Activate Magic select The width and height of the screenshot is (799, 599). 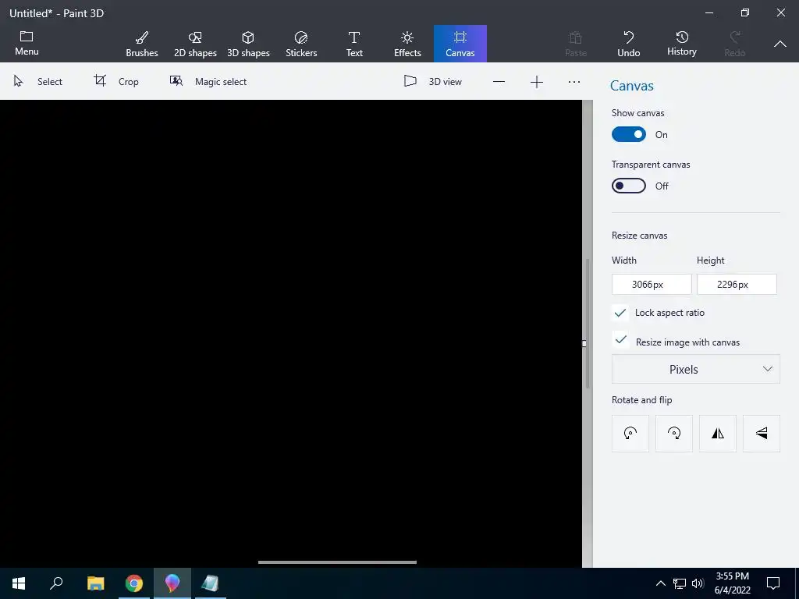click(208, 81)
